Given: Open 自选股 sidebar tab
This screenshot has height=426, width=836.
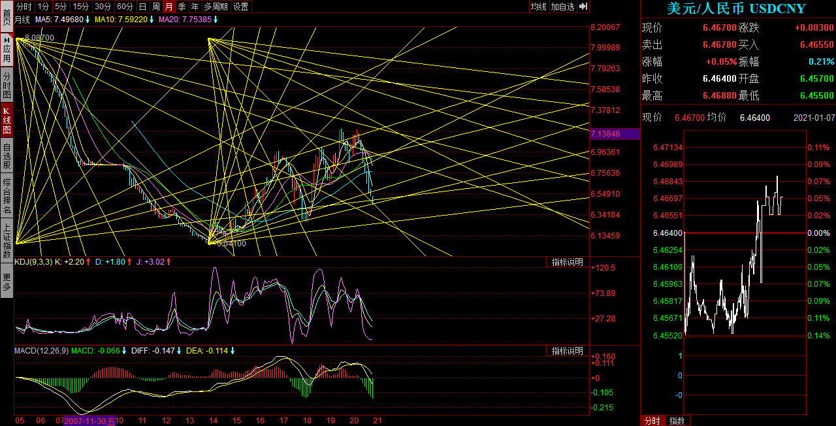Looking at the screenshot, I should point(7,157).
